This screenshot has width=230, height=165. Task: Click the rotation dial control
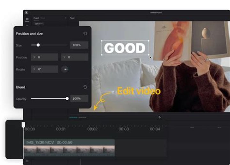[x=65, y=69]
